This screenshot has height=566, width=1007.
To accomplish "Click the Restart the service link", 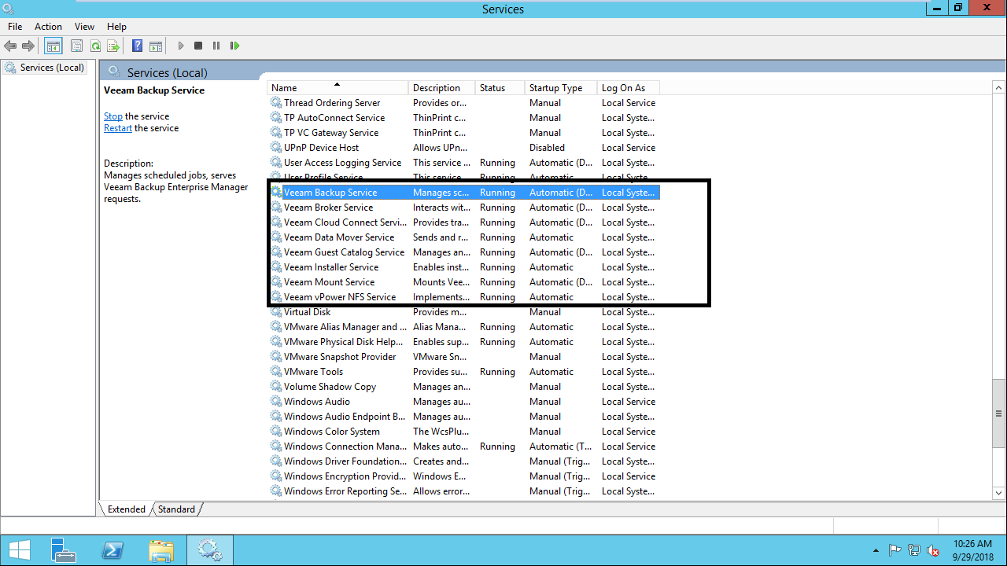I will pos(118,128).
